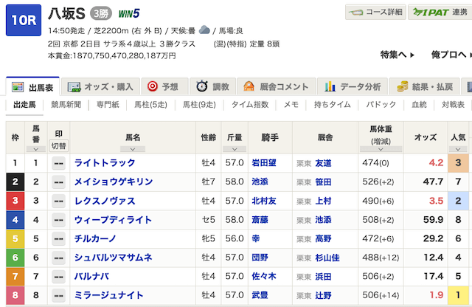Toggle the mark box for レクスノヴァス
Screen dimensions: 472x307
click(58, 201)
